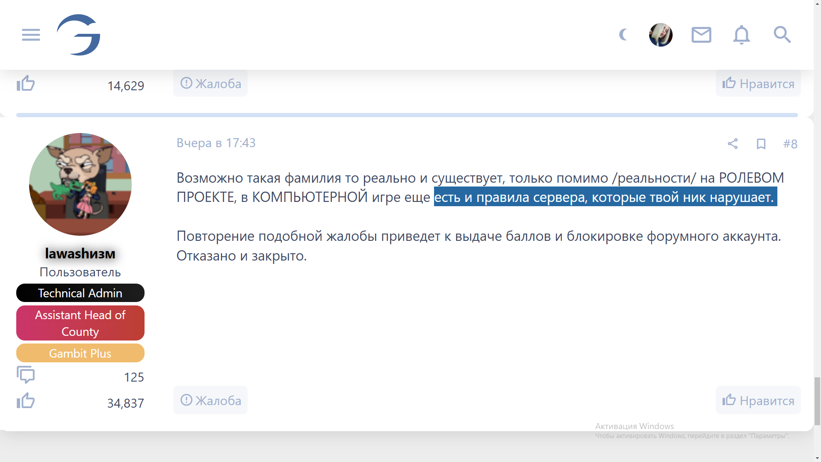Click the Assistant Head of County badge
This screenshot has width=821, height=462.
tap(80, 323)
